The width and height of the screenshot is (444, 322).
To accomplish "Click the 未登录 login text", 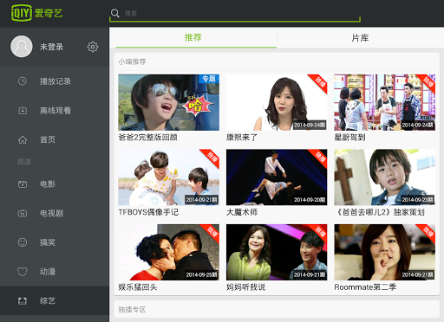I will click(x=51, y=47).
